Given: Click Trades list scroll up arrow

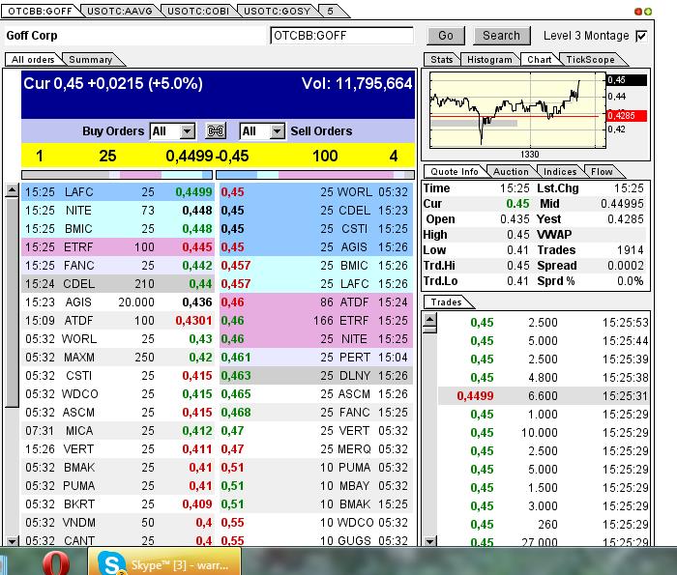Looking at the screenshot, I should click(430, 319).
